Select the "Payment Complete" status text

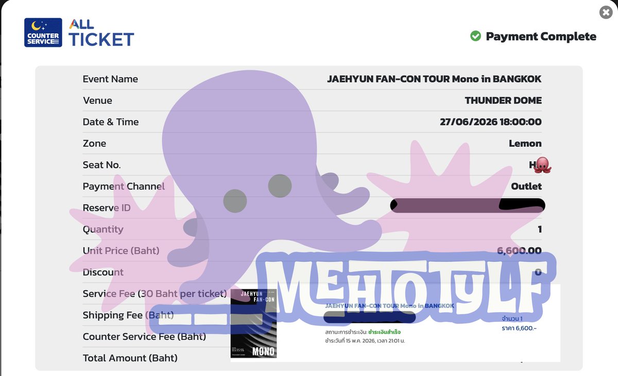[541, 37]
